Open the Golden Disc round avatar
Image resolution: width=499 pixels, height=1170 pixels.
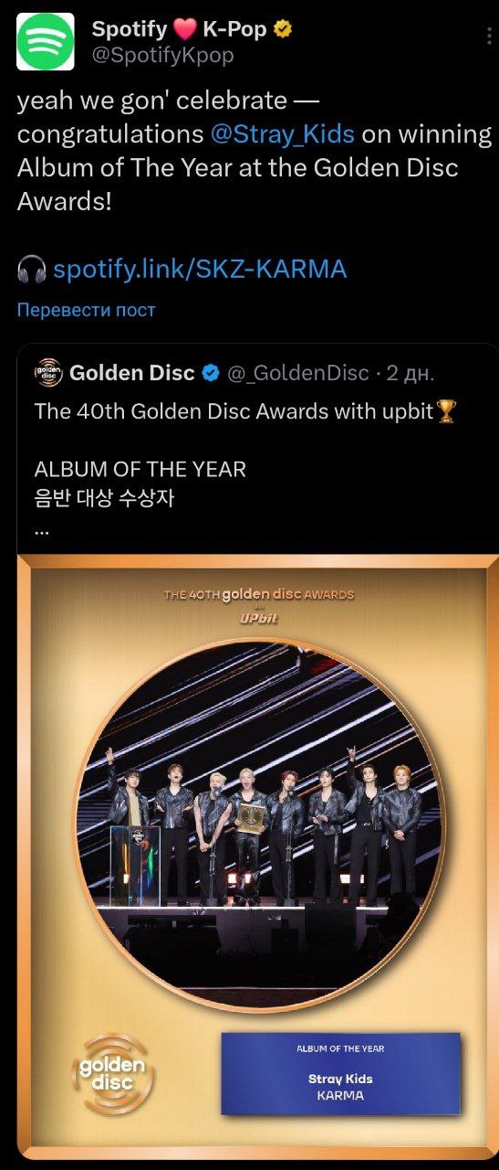click(x=48, y=372)
